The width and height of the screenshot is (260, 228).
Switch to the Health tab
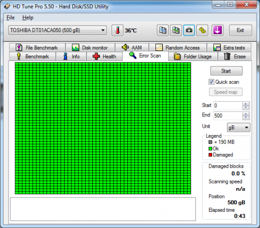coord(105,57)
